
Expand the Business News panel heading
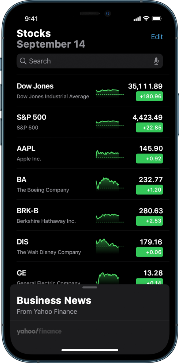coord(54,301)
